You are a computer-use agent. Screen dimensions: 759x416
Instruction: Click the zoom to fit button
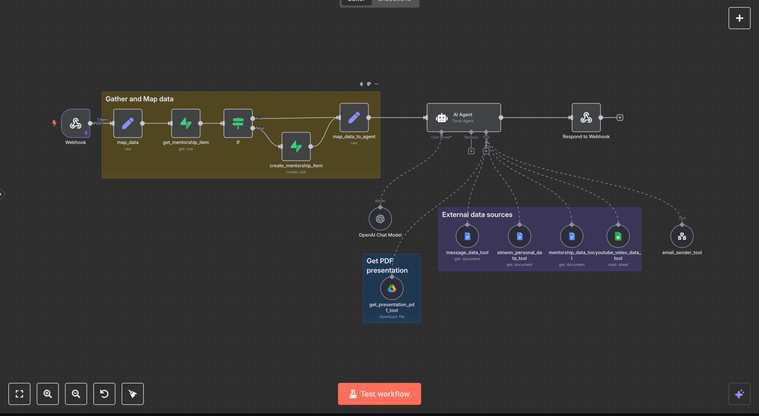tap(19, 394)
